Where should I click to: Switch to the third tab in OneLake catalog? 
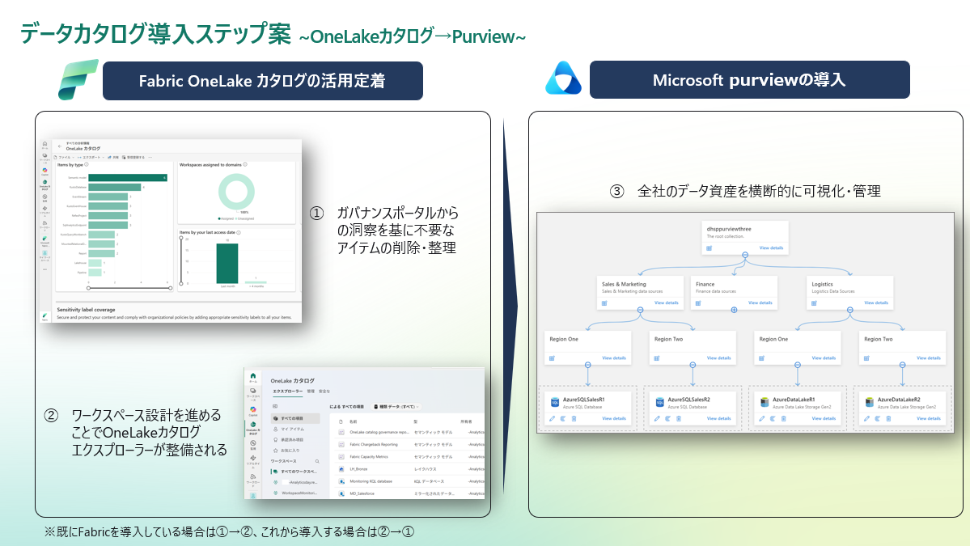[324, 392]
